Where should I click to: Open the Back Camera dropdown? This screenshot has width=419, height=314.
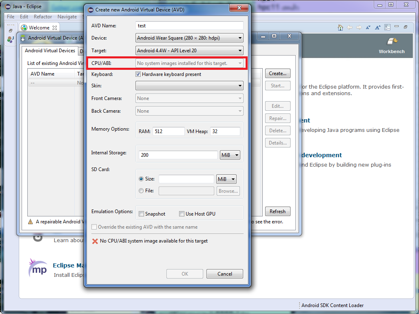(189, 111)
